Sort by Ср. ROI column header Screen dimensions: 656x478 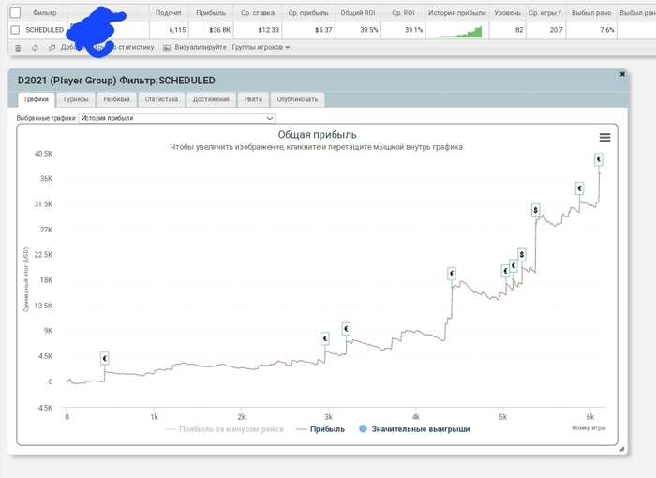click(403, 13)
